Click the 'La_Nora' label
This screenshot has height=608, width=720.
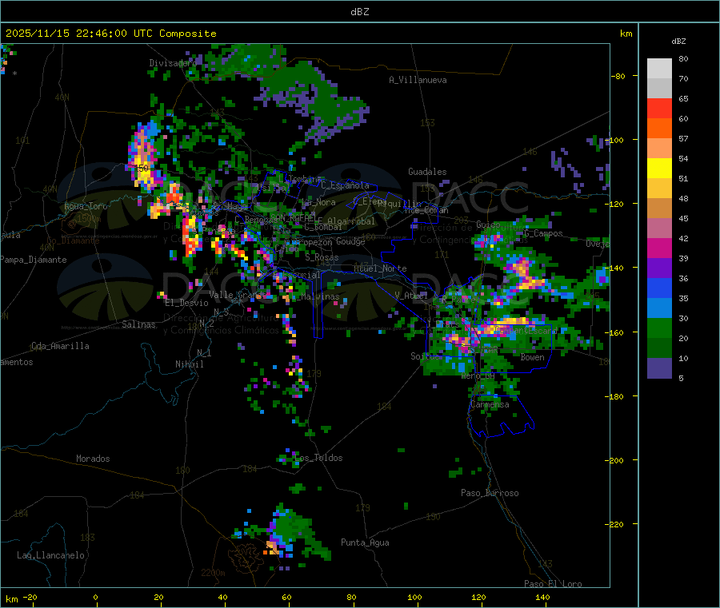318,202
